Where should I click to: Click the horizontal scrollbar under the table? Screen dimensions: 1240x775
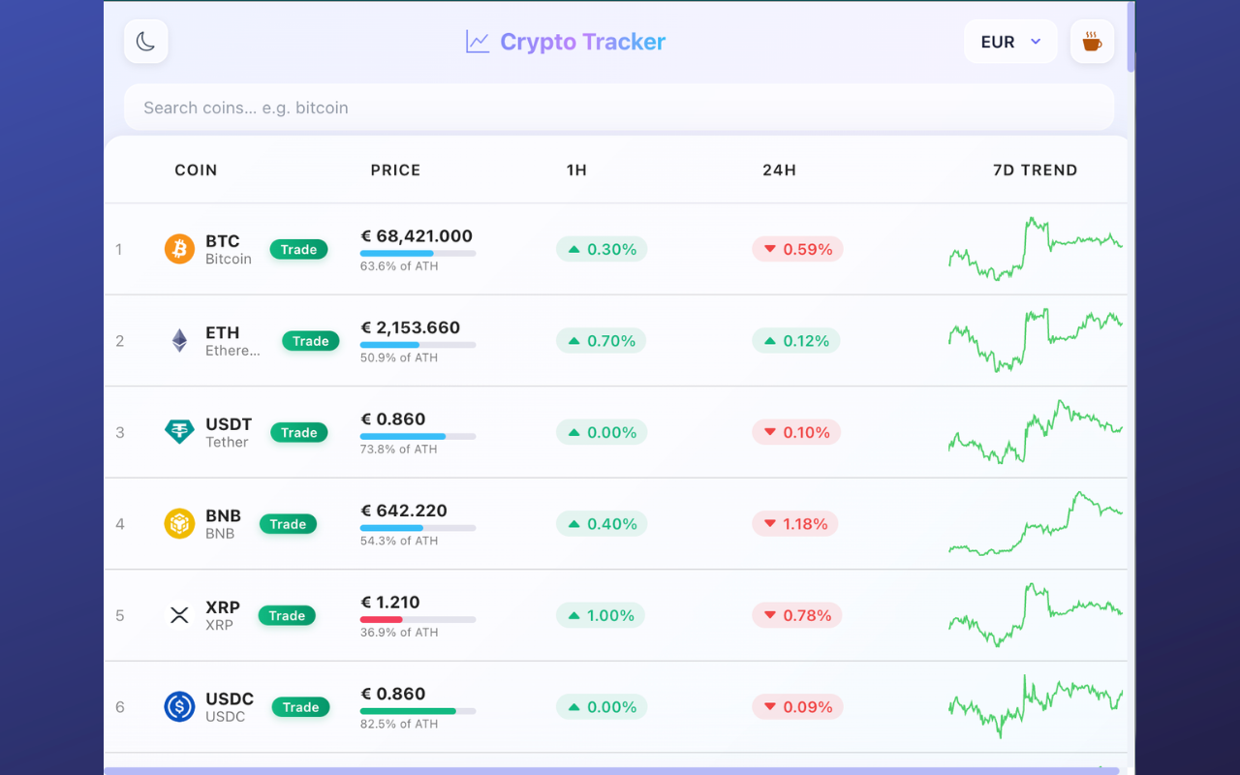611,771
